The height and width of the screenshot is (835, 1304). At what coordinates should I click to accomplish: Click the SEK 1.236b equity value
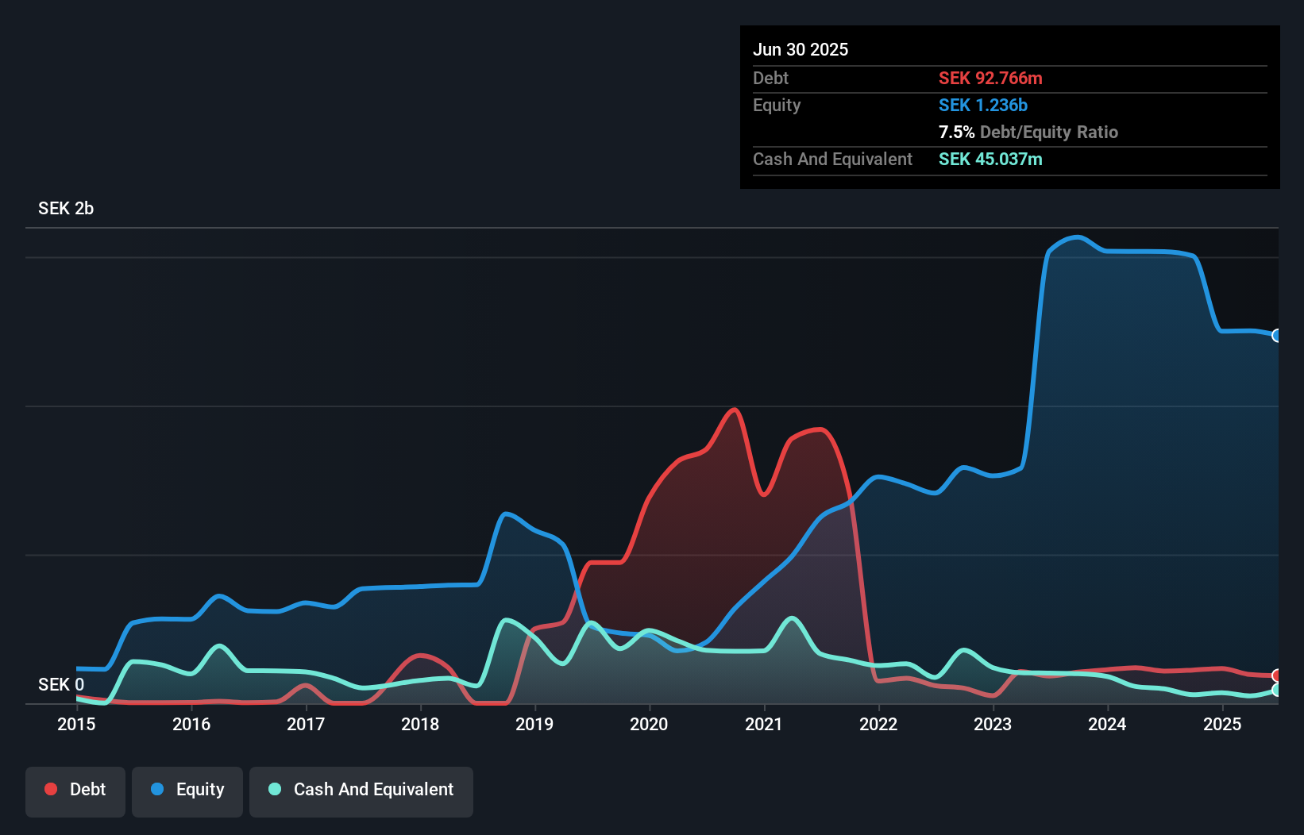(983, 105)
